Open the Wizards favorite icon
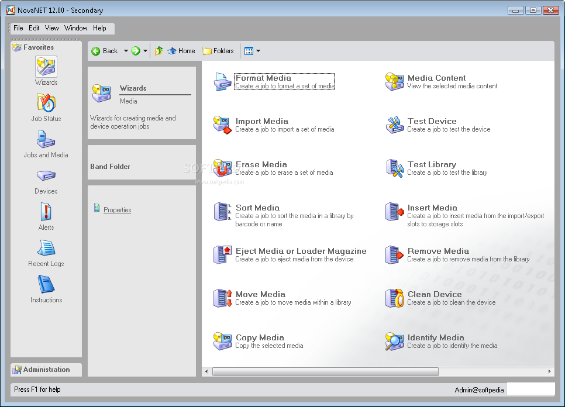 pos(46,67)
